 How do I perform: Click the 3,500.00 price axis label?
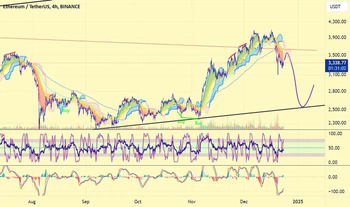click(x=337, y=55)
